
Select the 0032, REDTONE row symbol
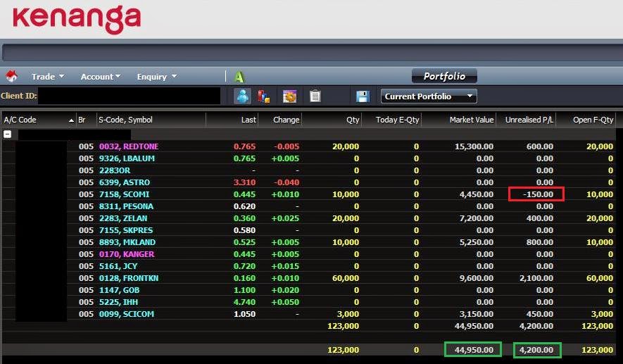129,146
